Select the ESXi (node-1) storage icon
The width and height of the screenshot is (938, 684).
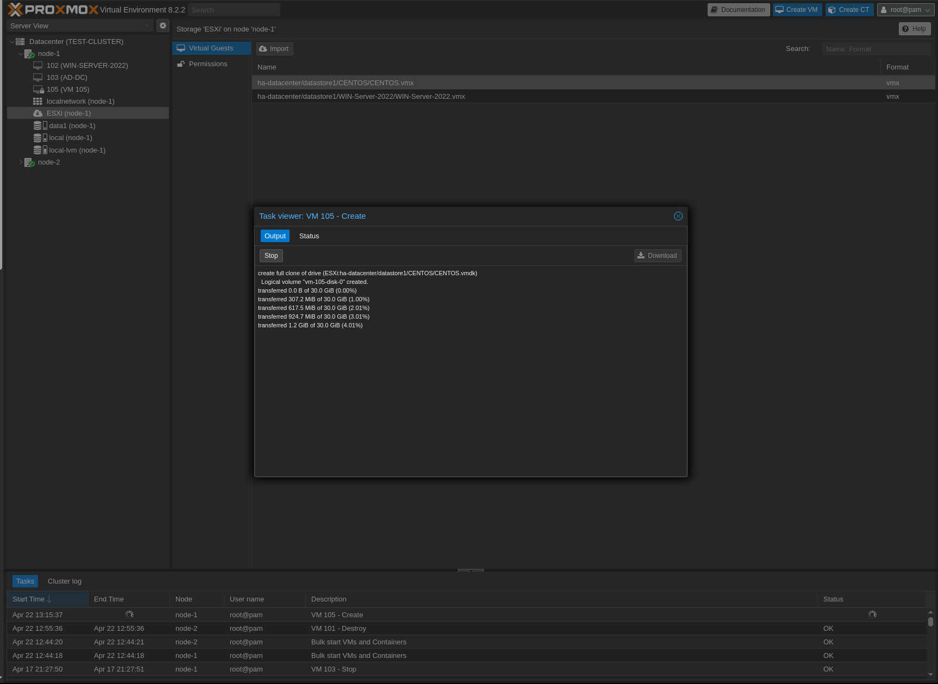click(x=38, y=113)
